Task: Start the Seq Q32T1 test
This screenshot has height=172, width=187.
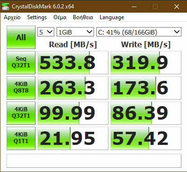Action: pos(21,63)
